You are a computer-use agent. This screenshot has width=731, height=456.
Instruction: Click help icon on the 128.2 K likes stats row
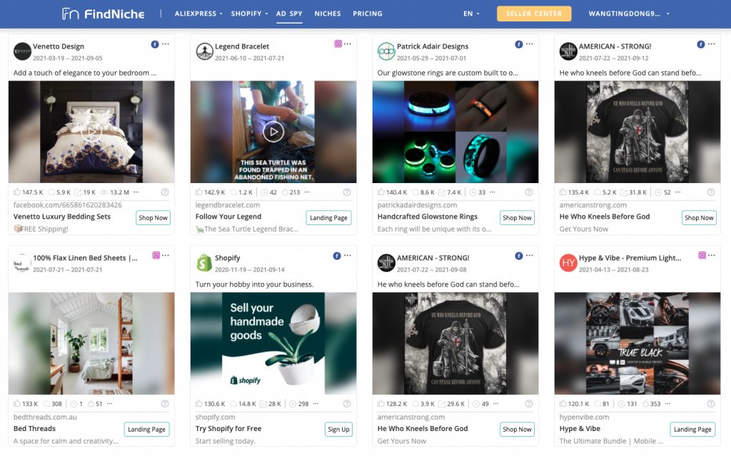[529, 404]
